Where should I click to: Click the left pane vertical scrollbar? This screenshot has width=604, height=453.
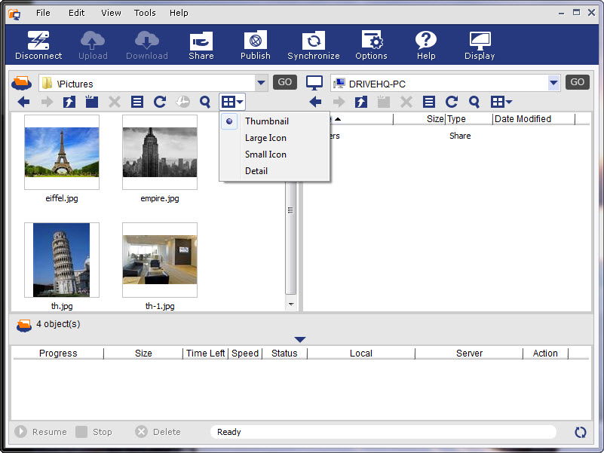[x=291, y=211]
